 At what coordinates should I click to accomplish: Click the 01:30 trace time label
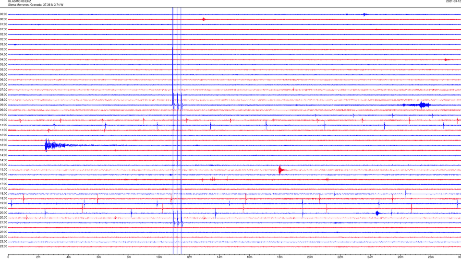tap(3, 29)
